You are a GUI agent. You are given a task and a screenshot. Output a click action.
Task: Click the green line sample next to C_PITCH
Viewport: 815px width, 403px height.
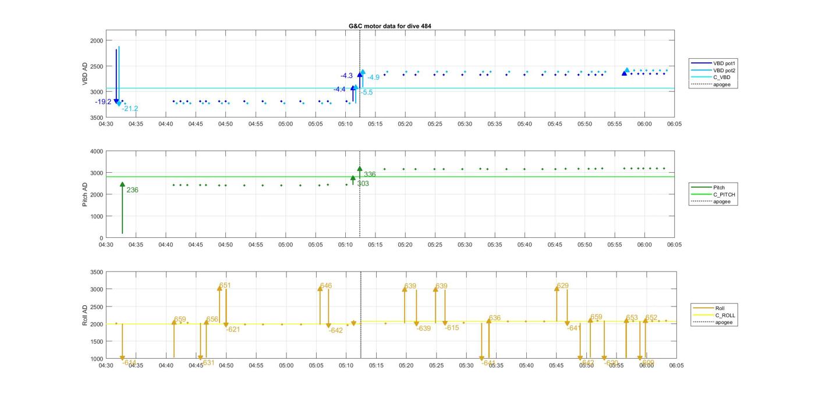700,195
